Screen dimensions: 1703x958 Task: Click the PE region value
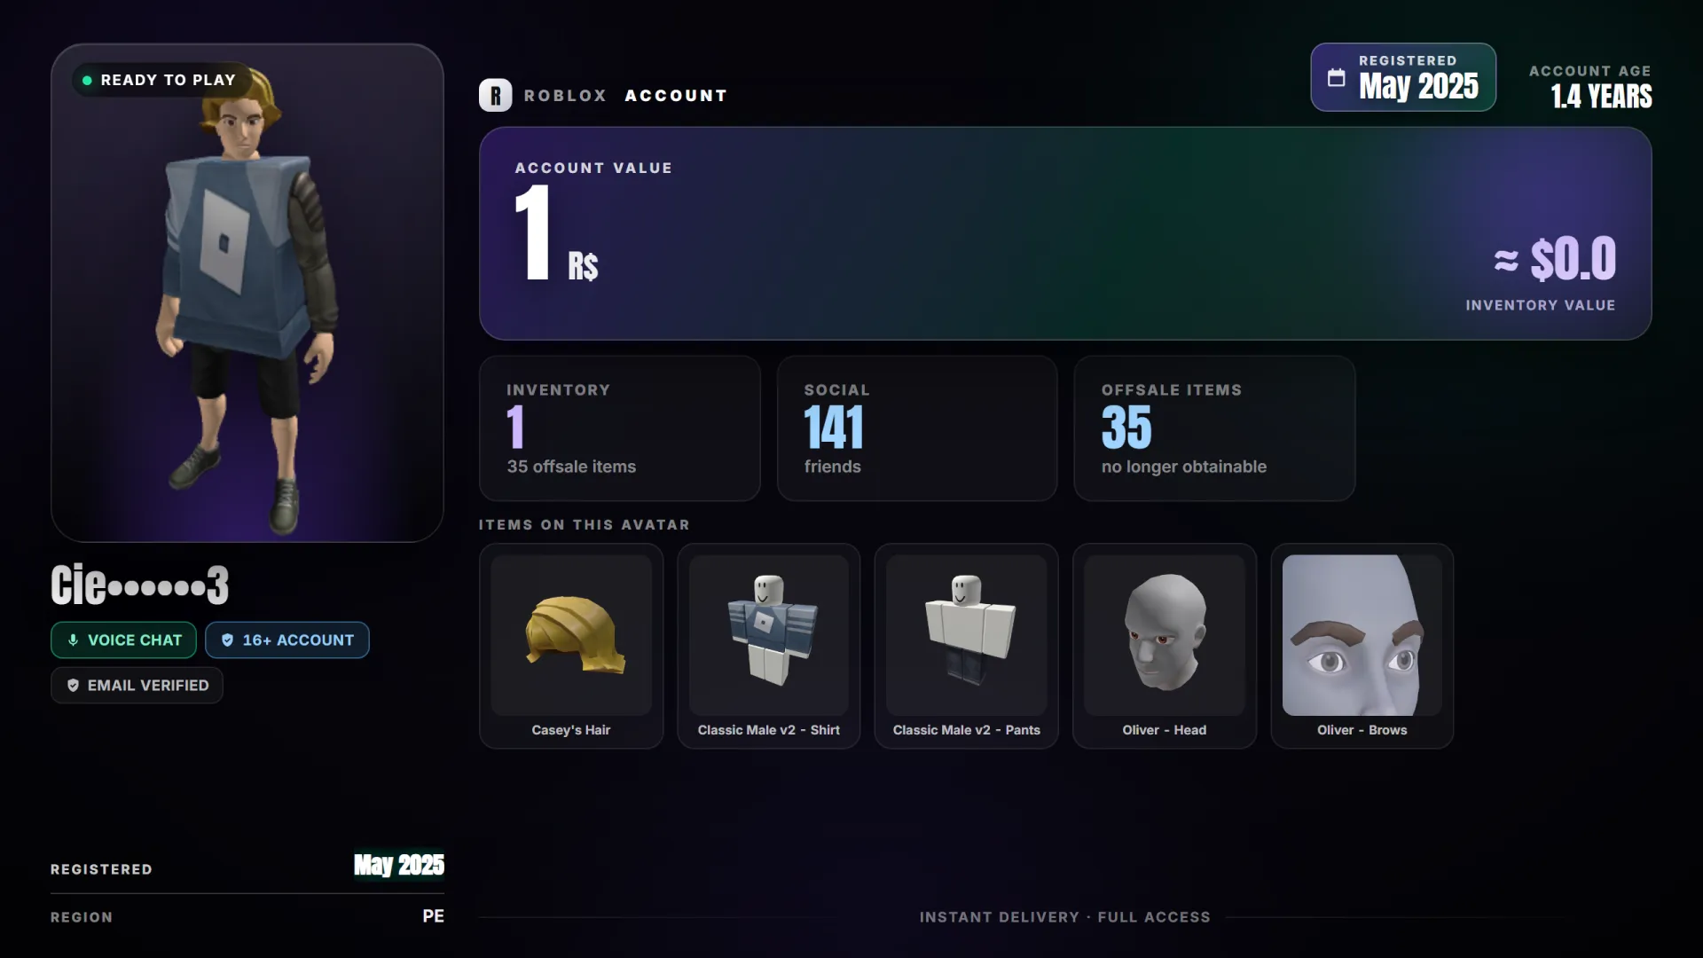[x=434, y=916]
